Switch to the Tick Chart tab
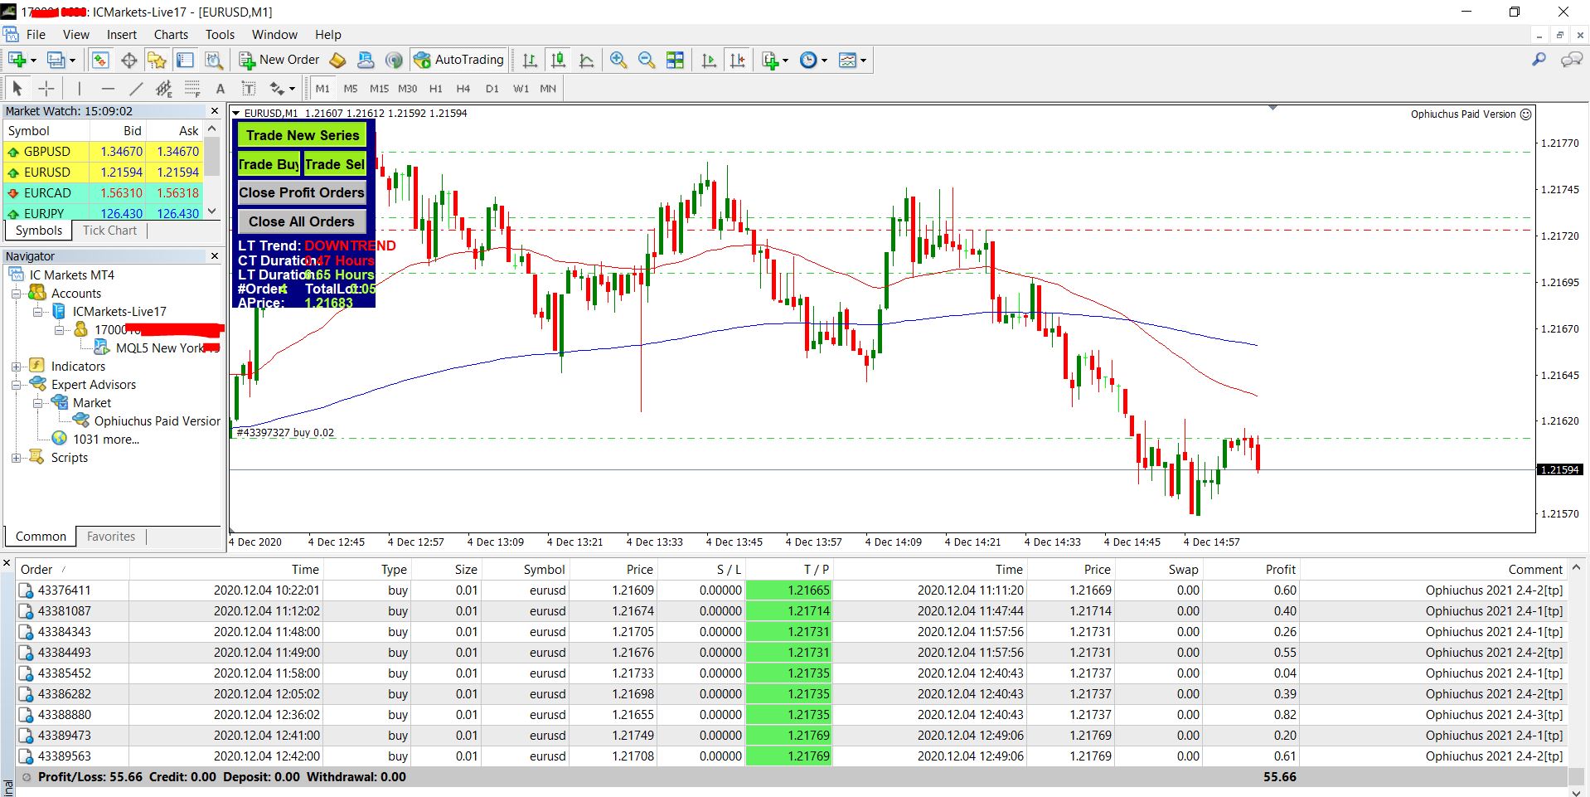This screenshot has height=797, width=1590. pos(109,231)
